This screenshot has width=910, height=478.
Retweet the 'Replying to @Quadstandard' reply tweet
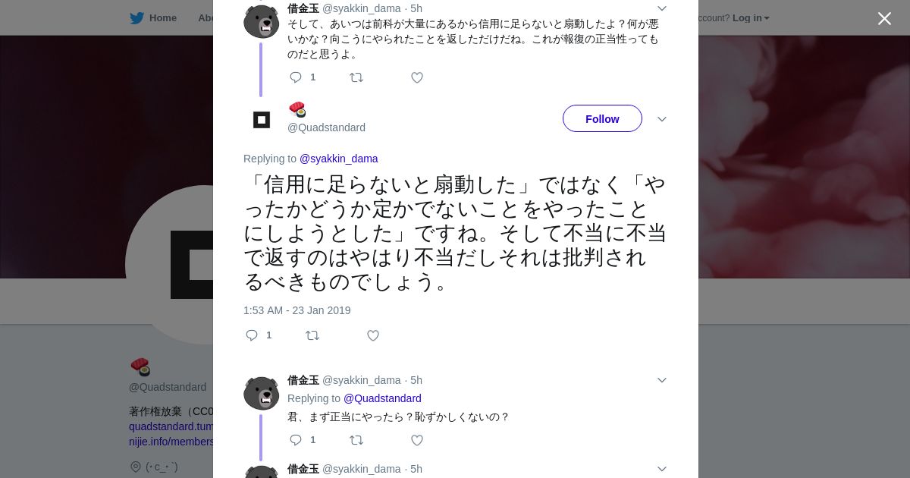(x=356, y=440)
